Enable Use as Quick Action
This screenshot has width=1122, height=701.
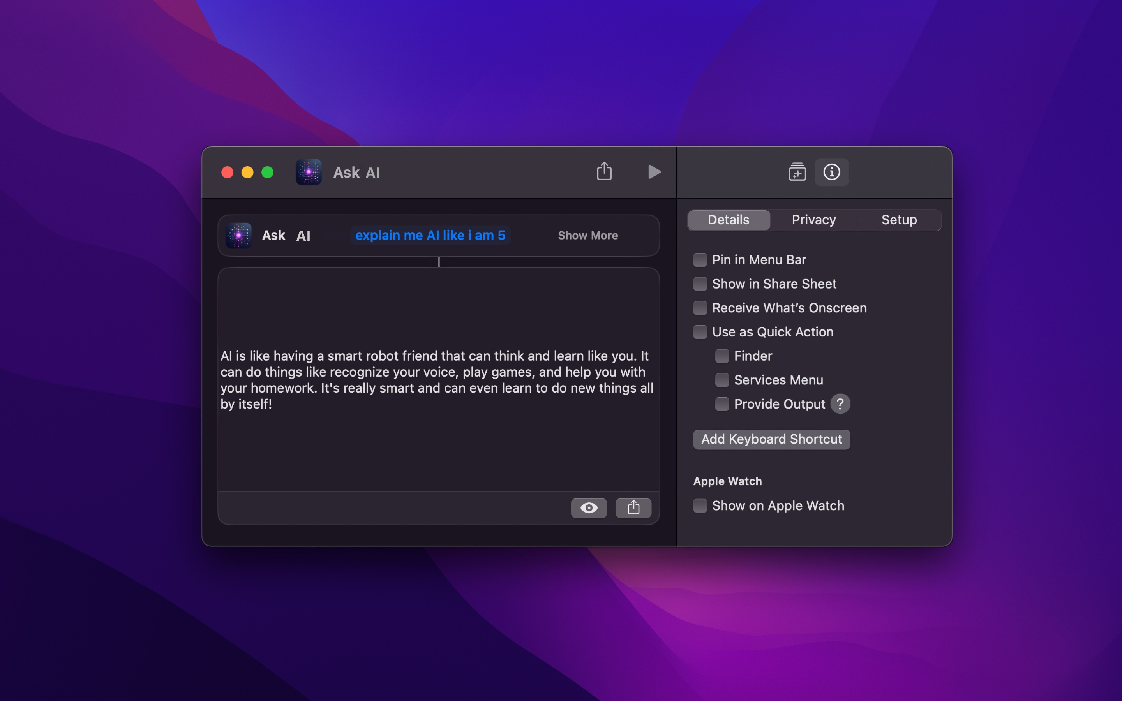700,331
